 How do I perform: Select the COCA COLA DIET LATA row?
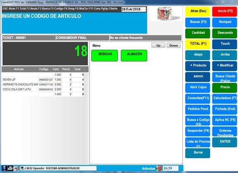(x=43, y=89)
